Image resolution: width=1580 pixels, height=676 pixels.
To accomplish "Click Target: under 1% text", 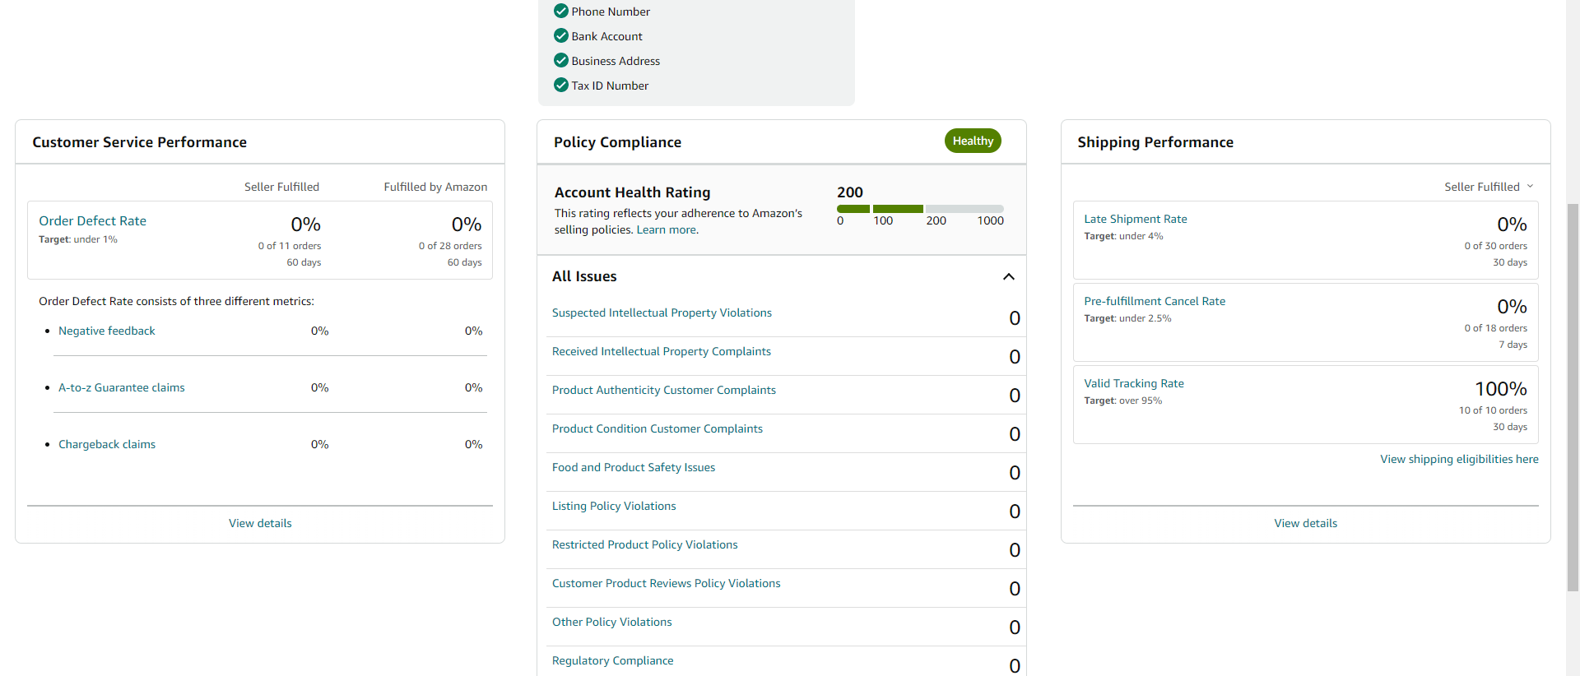I will (x=77, y=239).
